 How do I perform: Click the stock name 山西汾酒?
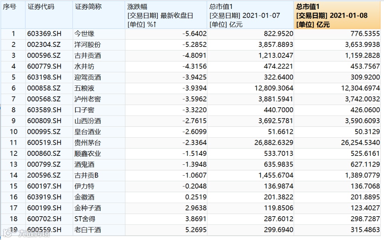(x=87, y=121)
